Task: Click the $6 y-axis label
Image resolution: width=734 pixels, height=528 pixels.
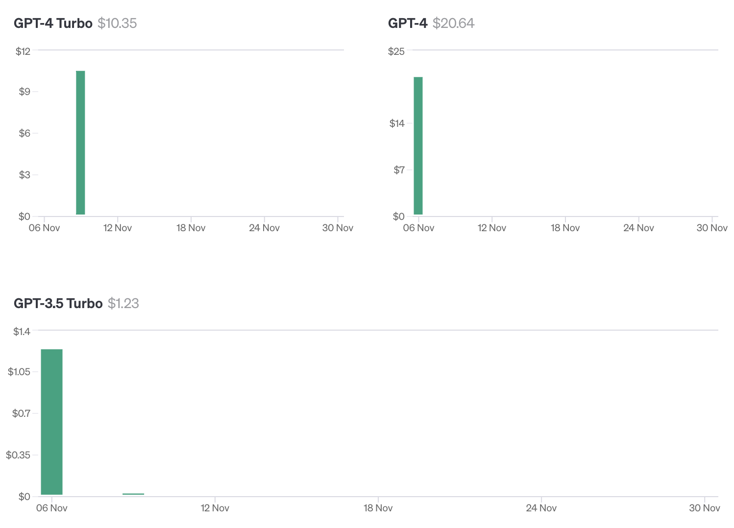Action: pos(24,133)
